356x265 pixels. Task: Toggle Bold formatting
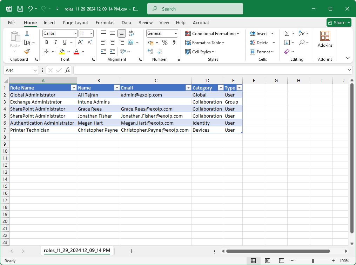coord(47,42)
